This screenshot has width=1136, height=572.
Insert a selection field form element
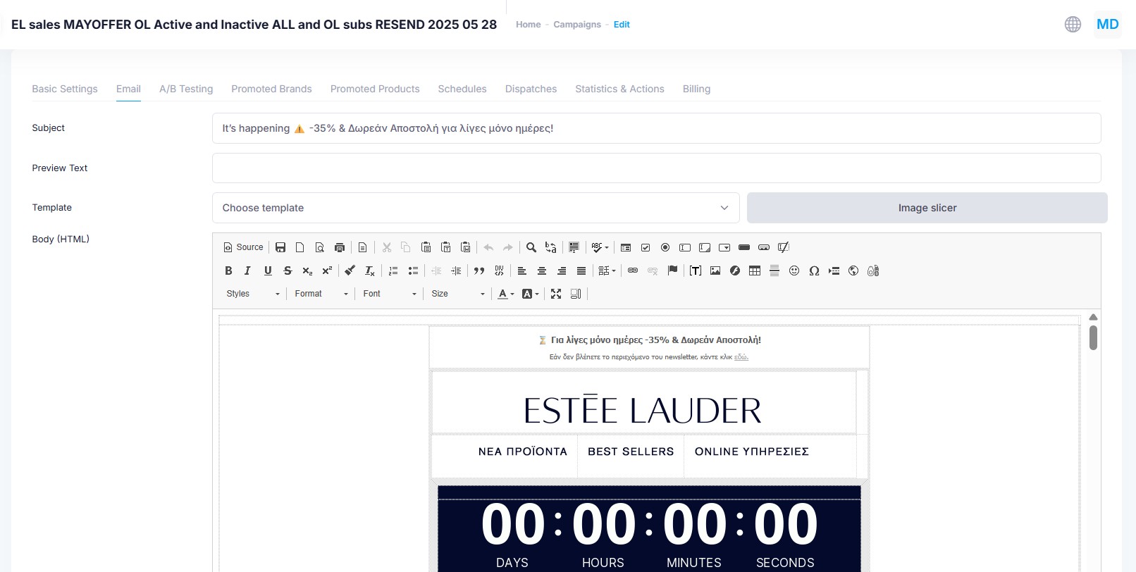[724, 247]
